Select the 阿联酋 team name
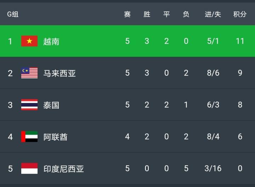The width and height of the screenshot is (255, 187). tap(56, 137)
